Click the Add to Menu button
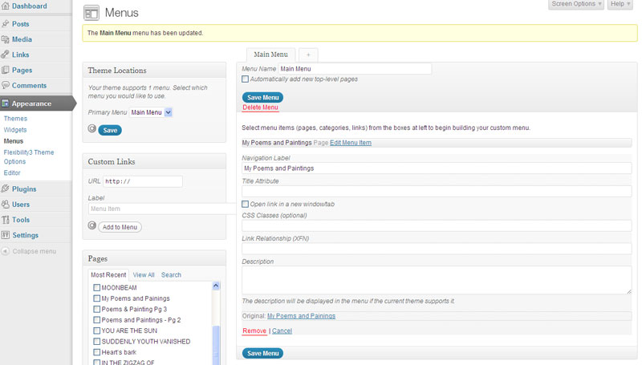This screenshot has height=365, width=642. coord(120,227)
